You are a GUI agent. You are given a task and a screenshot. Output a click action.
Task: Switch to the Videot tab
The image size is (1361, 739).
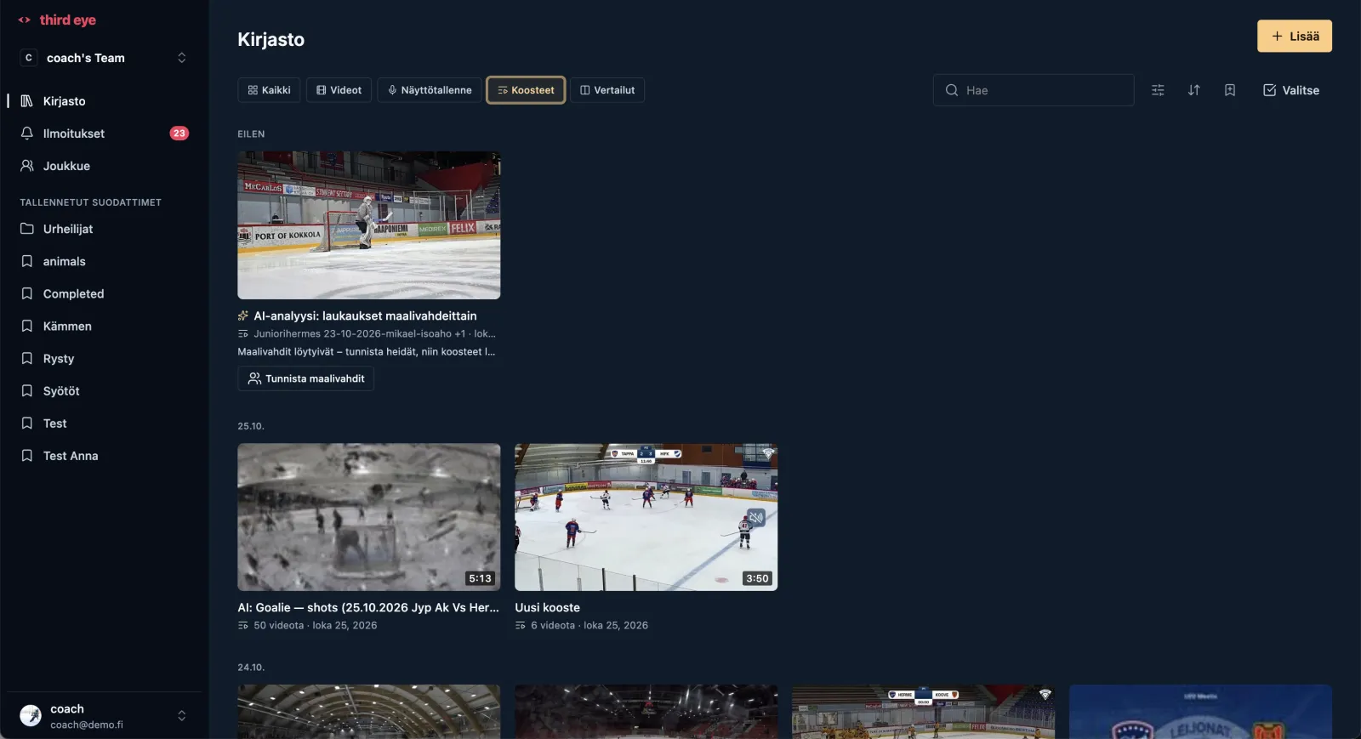coord(339,90)
